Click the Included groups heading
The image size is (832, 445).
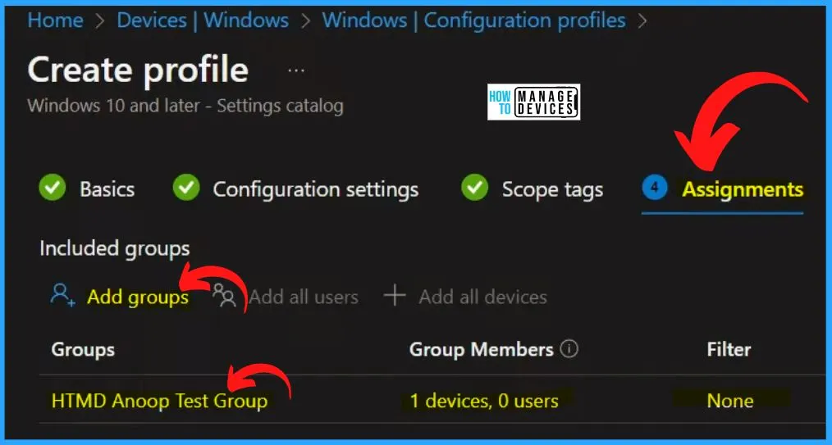pyautogui.click(x=115, y=248)
